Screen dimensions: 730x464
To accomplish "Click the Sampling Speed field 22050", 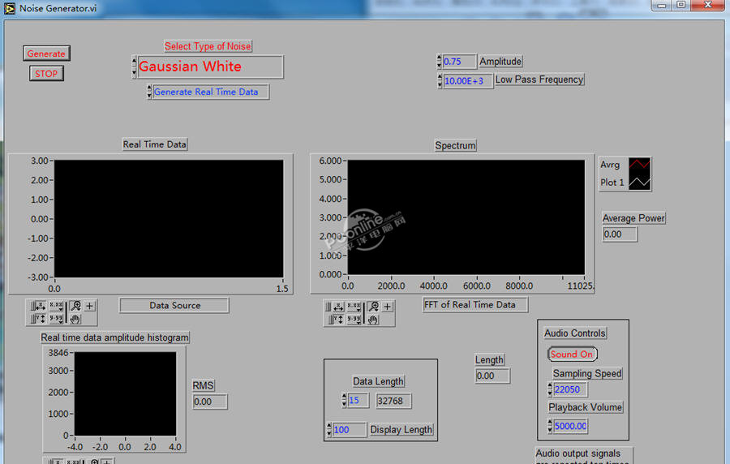I will [570, 389].
